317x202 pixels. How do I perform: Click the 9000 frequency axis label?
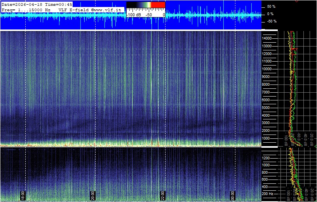pos(266,77)
